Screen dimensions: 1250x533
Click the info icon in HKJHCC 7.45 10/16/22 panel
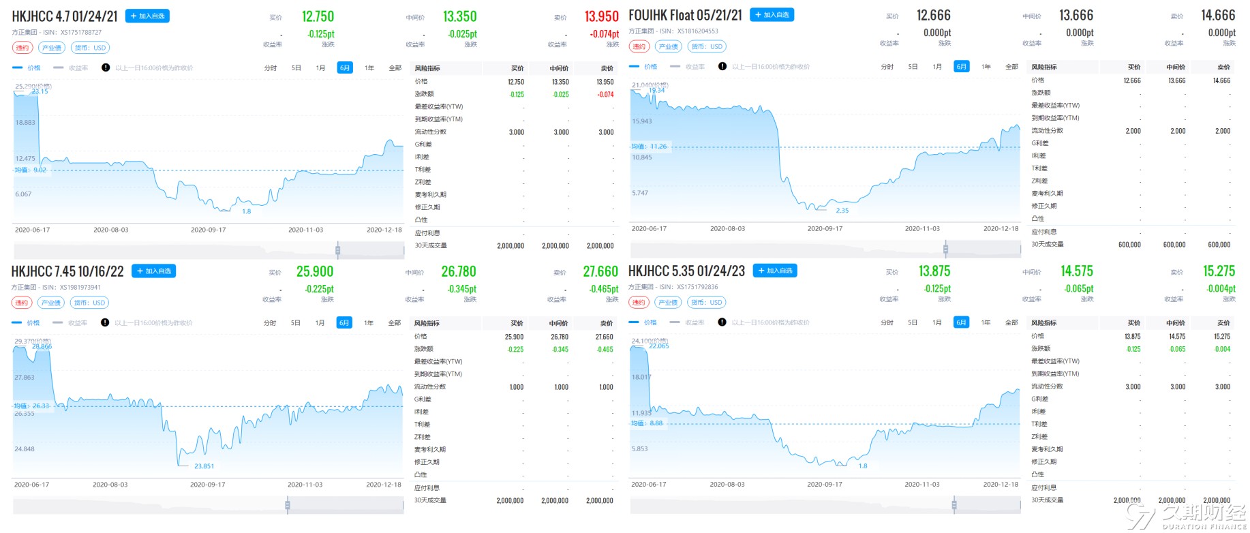coord(105,322)
